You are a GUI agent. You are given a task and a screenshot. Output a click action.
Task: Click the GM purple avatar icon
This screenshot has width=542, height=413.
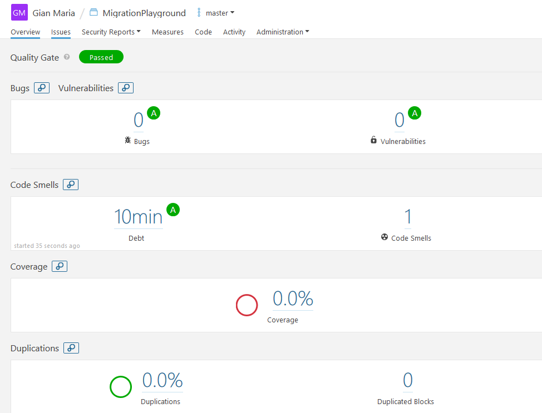click(x=19, y=12)
